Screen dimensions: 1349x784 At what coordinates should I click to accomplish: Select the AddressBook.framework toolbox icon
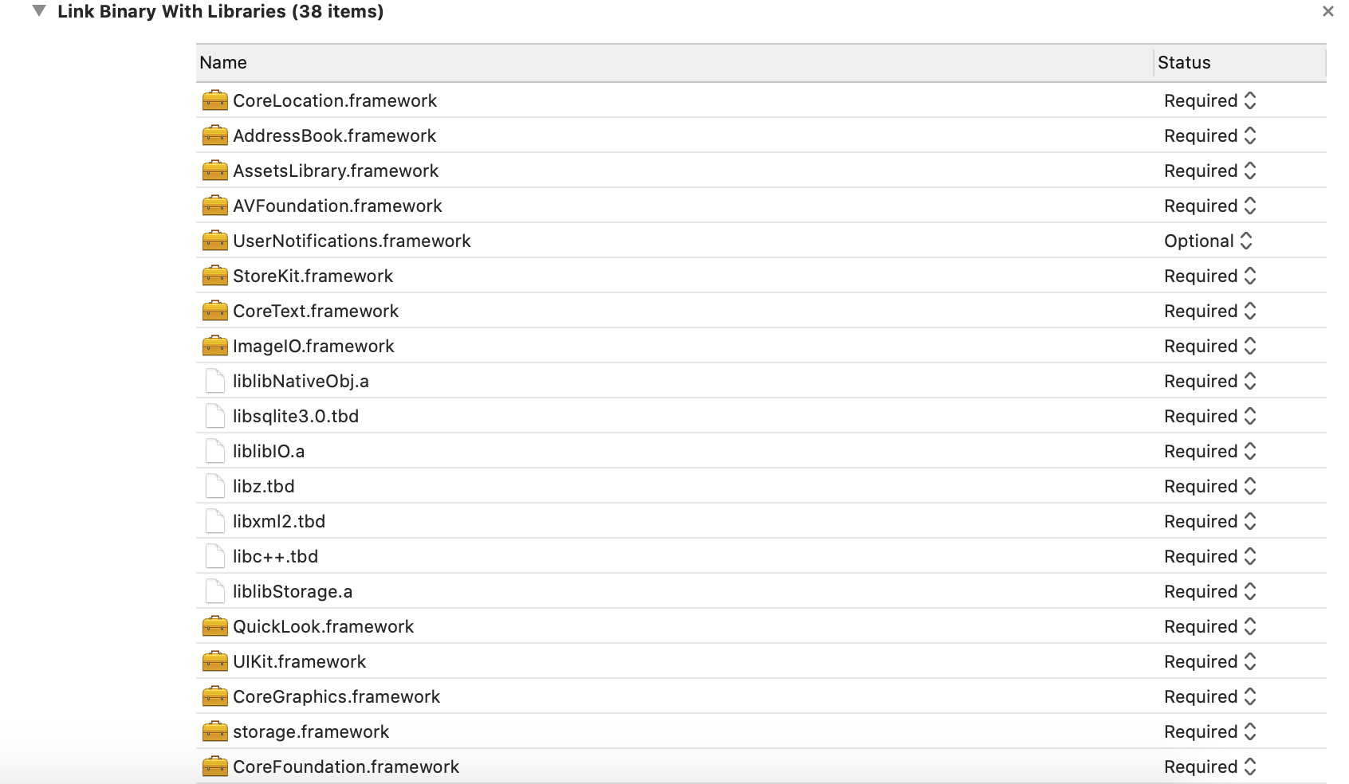(214, 135)
